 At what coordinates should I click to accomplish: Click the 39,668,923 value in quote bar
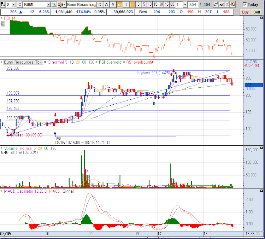click(123, 12)
